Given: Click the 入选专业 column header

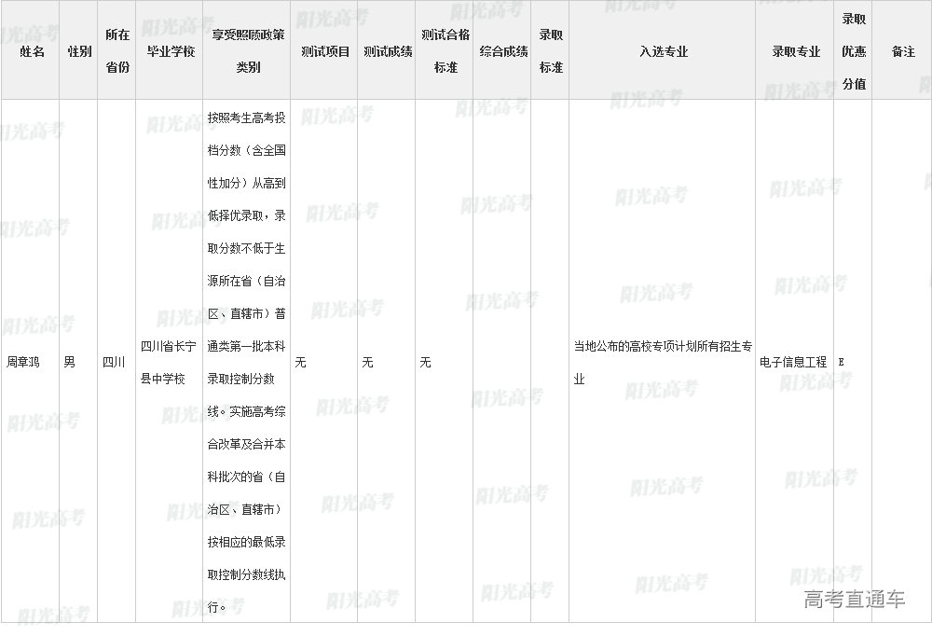Looking at the screenshot, I should (664, 52).
